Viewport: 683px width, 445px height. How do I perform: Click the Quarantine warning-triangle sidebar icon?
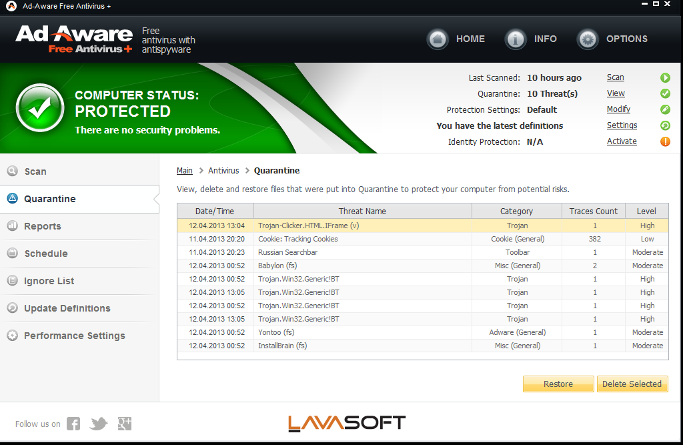[12, 198]
